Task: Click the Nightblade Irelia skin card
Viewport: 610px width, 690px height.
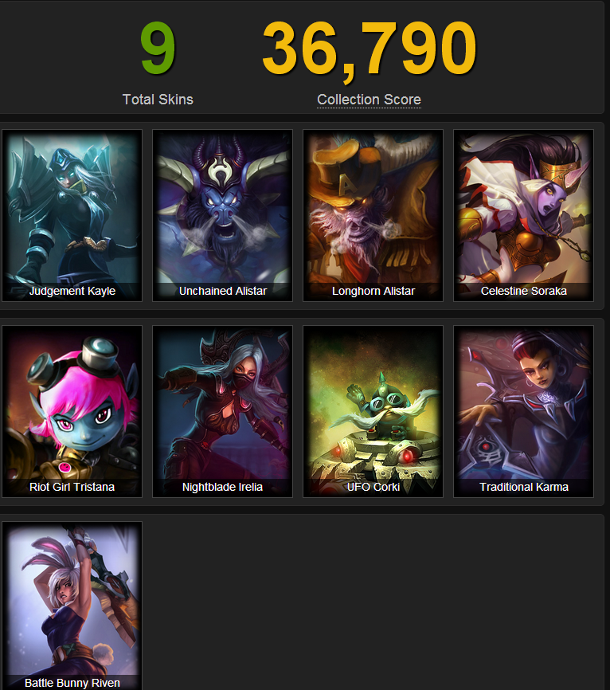Action: pos(222,411)
